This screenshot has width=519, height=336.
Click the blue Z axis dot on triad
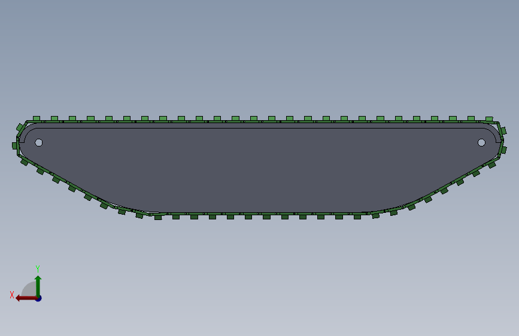[39, 298]
